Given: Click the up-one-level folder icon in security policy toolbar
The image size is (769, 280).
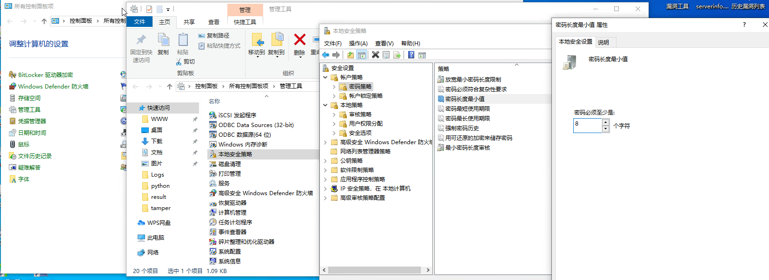Looking at the screenshot, I should tap(350, 55).
